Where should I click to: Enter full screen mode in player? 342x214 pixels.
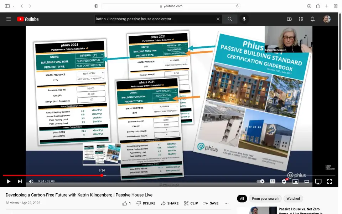tap(330, 181)
